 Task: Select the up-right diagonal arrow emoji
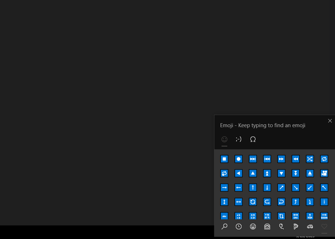(281, 188)
